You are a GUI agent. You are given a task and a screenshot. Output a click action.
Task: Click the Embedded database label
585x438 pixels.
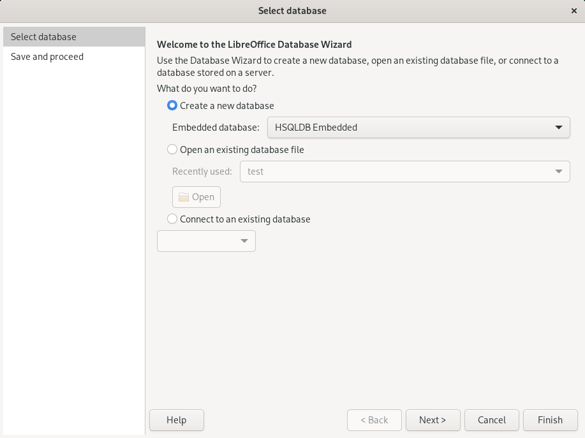click(216, 128)
